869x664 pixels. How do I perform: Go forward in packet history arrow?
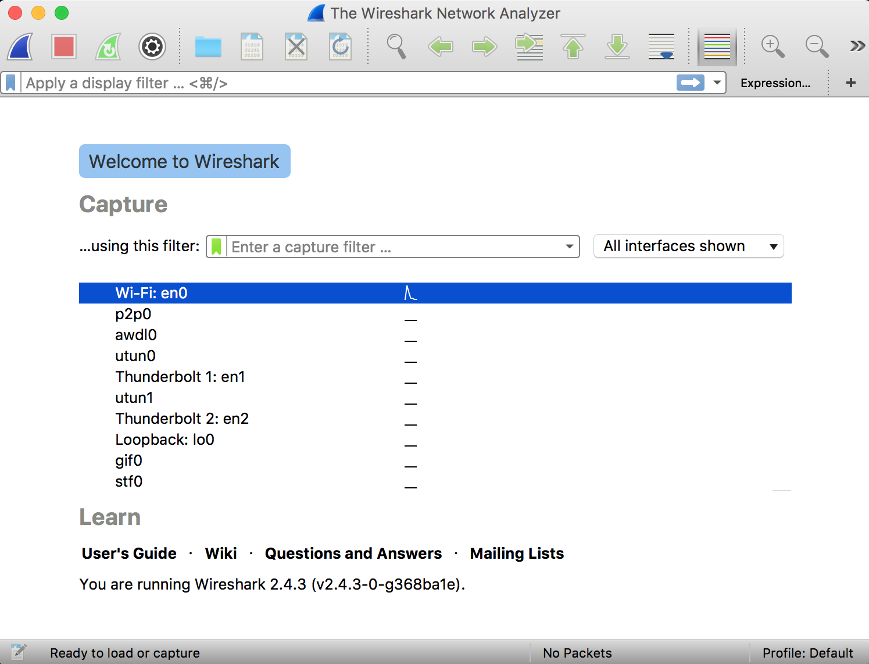(485, 47)
